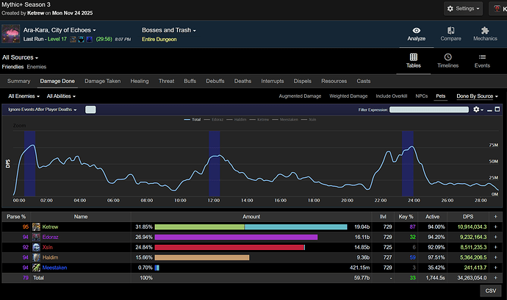Click the CSV export button
Screen dimensions: 507x300
(490, 290)
